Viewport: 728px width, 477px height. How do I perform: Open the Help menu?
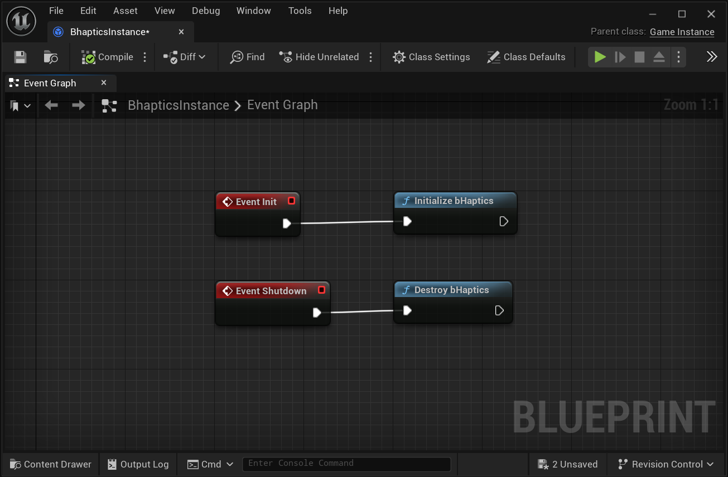(x=338, y=11)
